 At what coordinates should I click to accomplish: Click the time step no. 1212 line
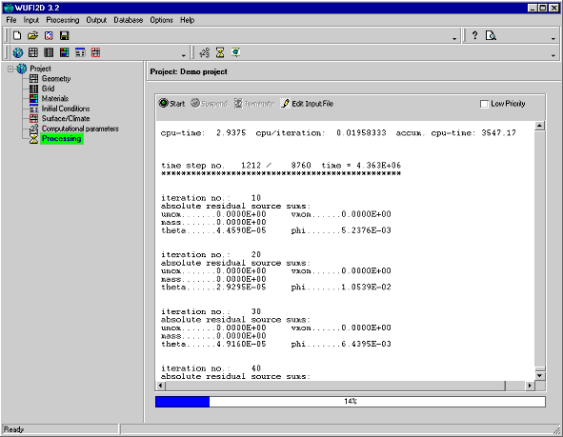(x=281, y=166)
